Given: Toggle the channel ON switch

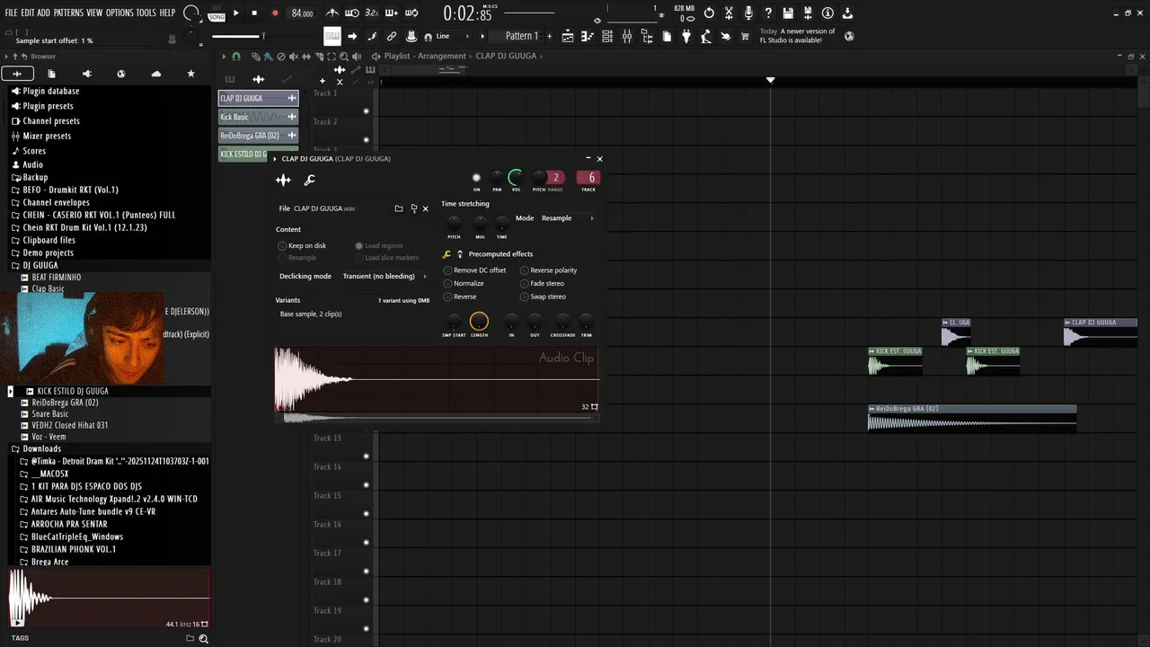Looking at the screenshot, I should point(476,178).
